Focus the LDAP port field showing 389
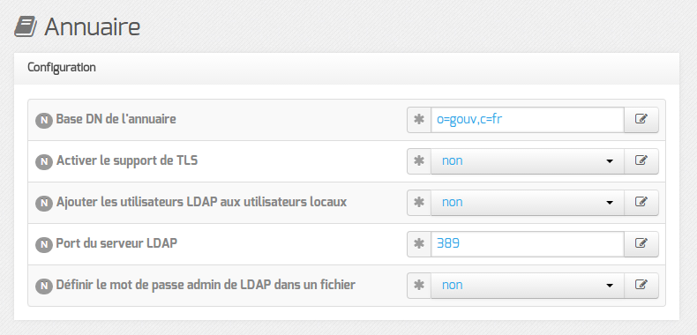 (x=528, y=243)
